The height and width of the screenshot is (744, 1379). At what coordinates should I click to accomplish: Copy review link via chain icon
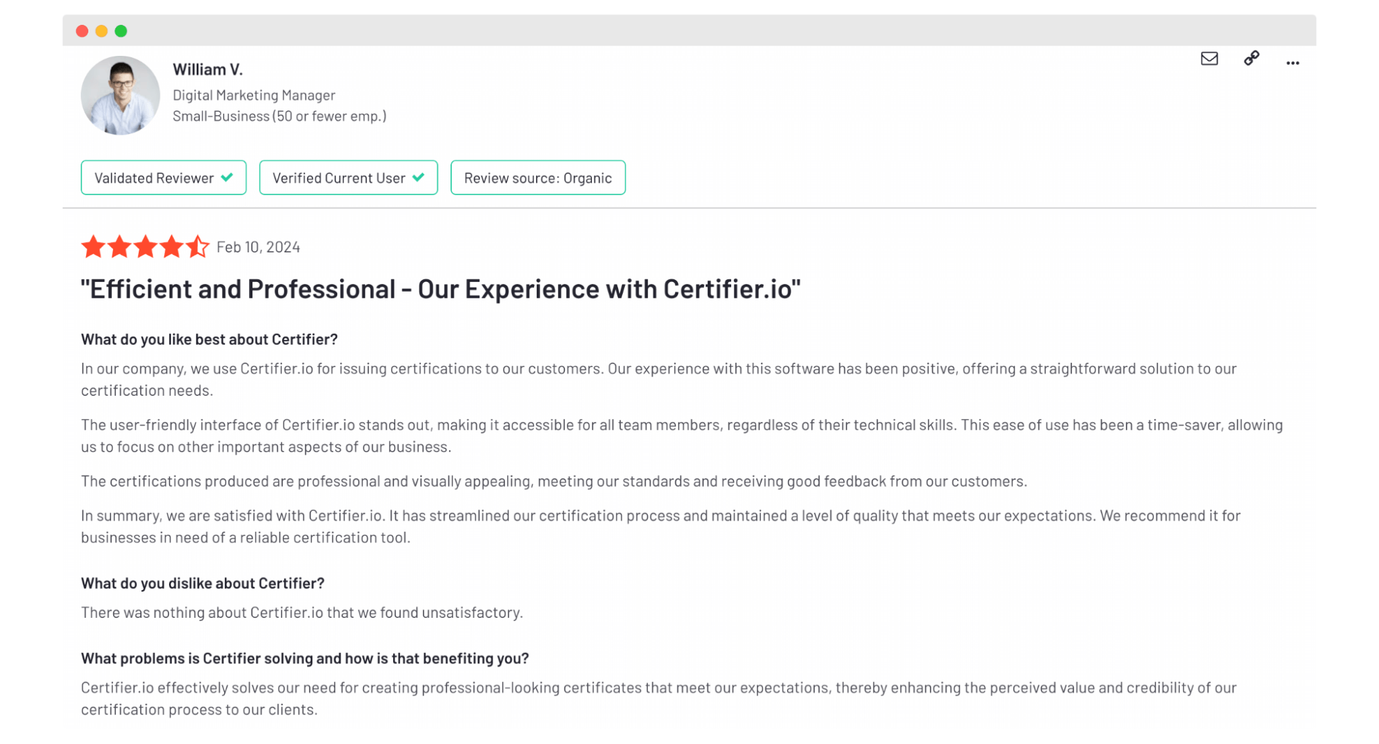1251,59
